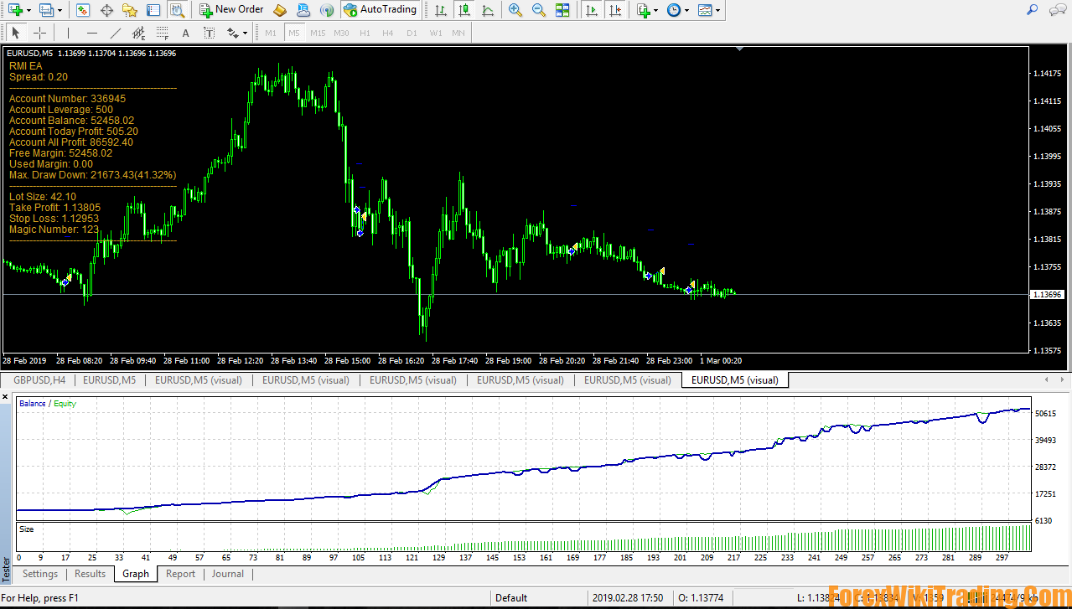Screen dimensions: 1072x609
Task: Switch timeframe to H1
Action: click(x=365, y=33)
